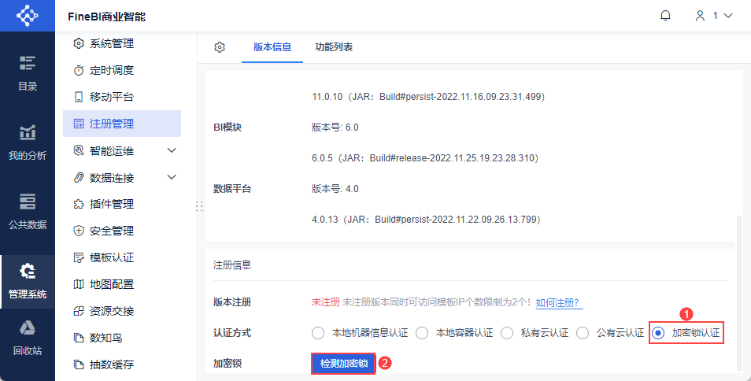This screenshot has width=751, height=381.
Task: Expand the 智能运维 menu chevron
Action: (172, 151)
